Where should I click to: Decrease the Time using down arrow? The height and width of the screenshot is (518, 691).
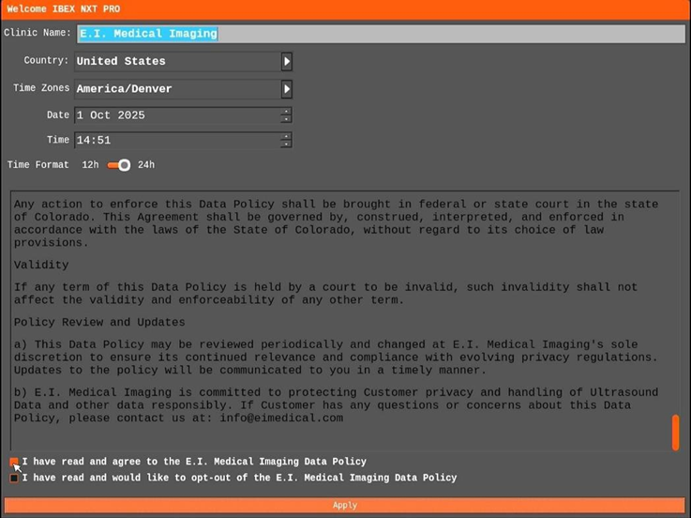[x=286, y=144]
